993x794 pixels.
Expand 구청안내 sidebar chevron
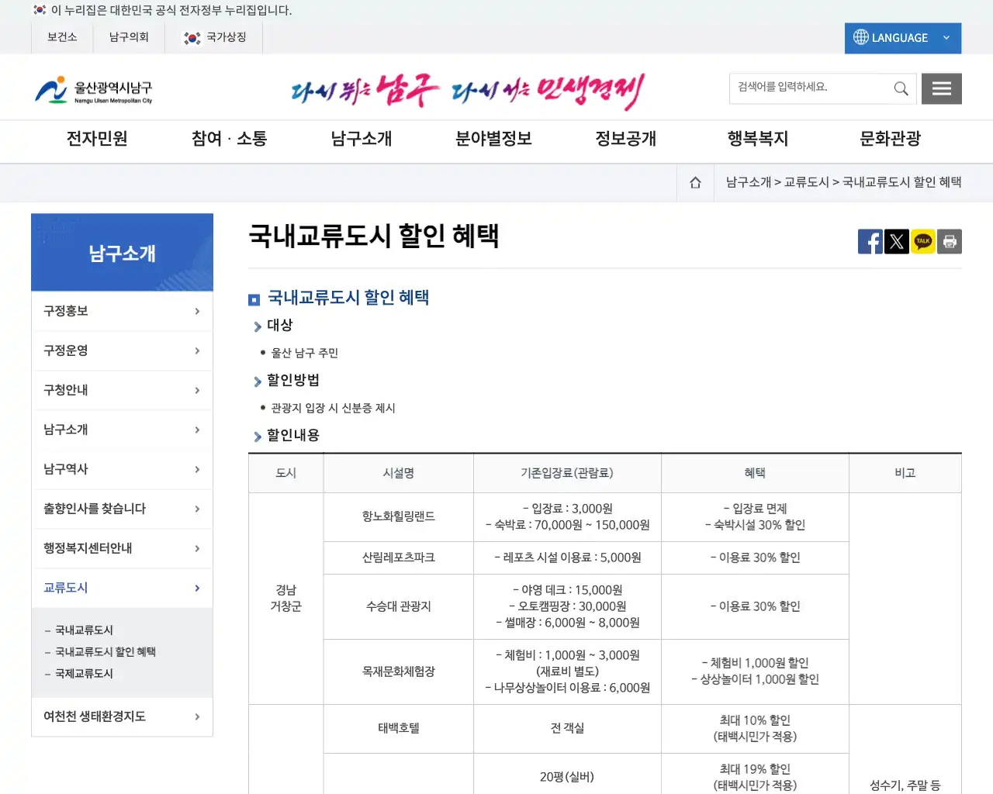pyautogui.click(x=197, y=391)
